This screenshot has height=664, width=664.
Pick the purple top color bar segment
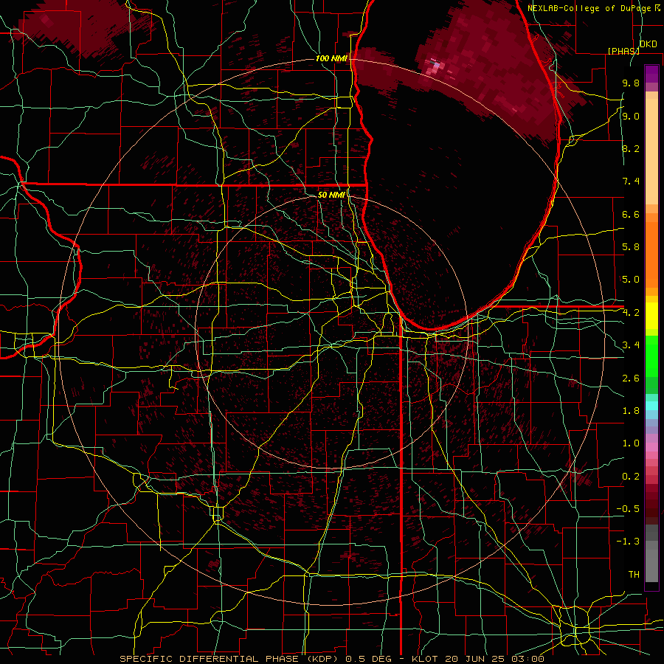click(651, 74)
